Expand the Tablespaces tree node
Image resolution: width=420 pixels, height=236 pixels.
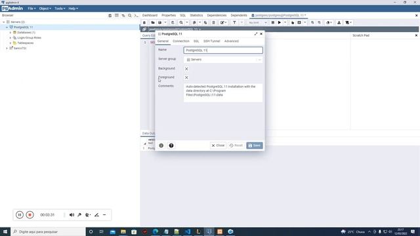point(10,43)
